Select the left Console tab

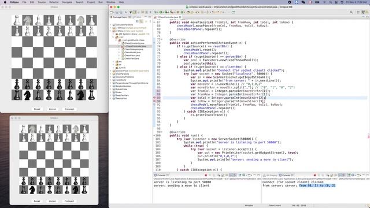pos(161,175)
